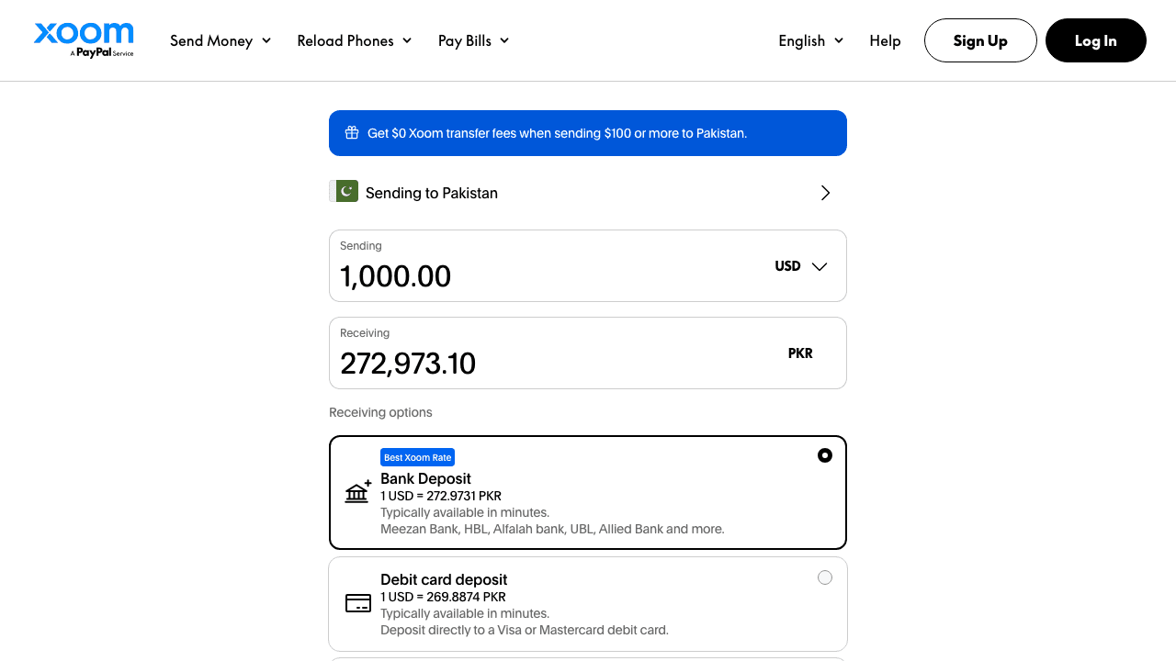Viewport: 1176px width, 661px height.
Task: Click the Visa or Mastercard debit card text
Action: (525, 630)
